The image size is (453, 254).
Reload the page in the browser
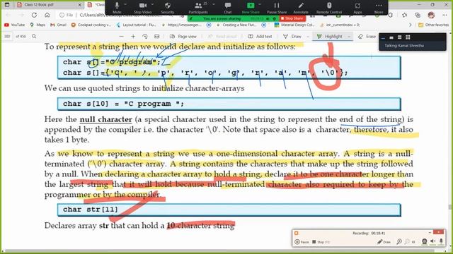pyautogui.click(x=34, y=15)
